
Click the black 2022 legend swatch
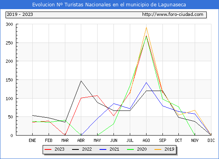tap(75, 149)
